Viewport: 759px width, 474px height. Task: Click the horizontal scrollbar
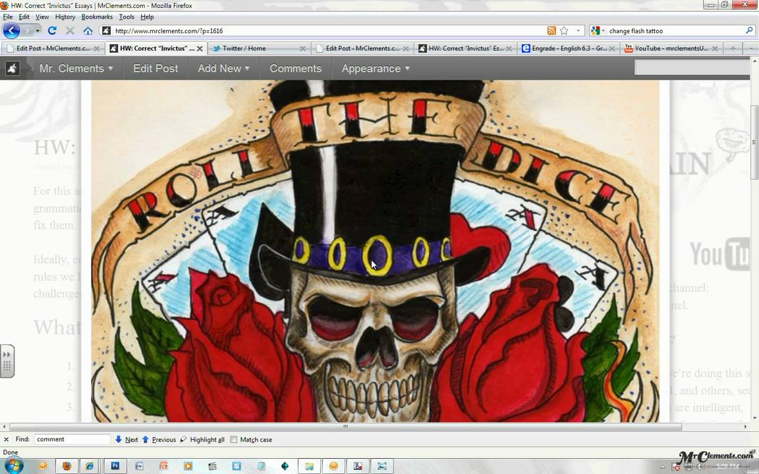point(345,427)
